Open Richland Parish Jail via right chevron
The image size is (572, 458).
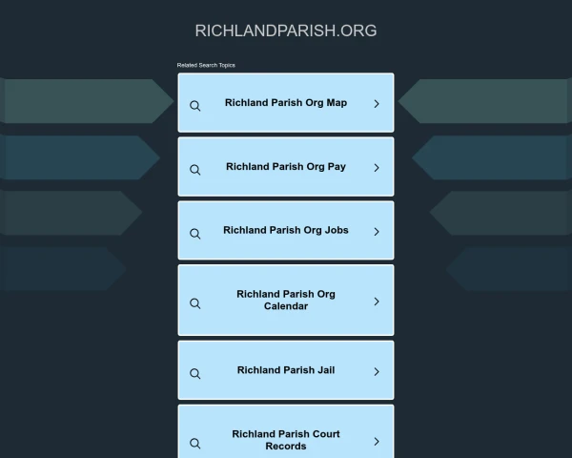[377, 372]
